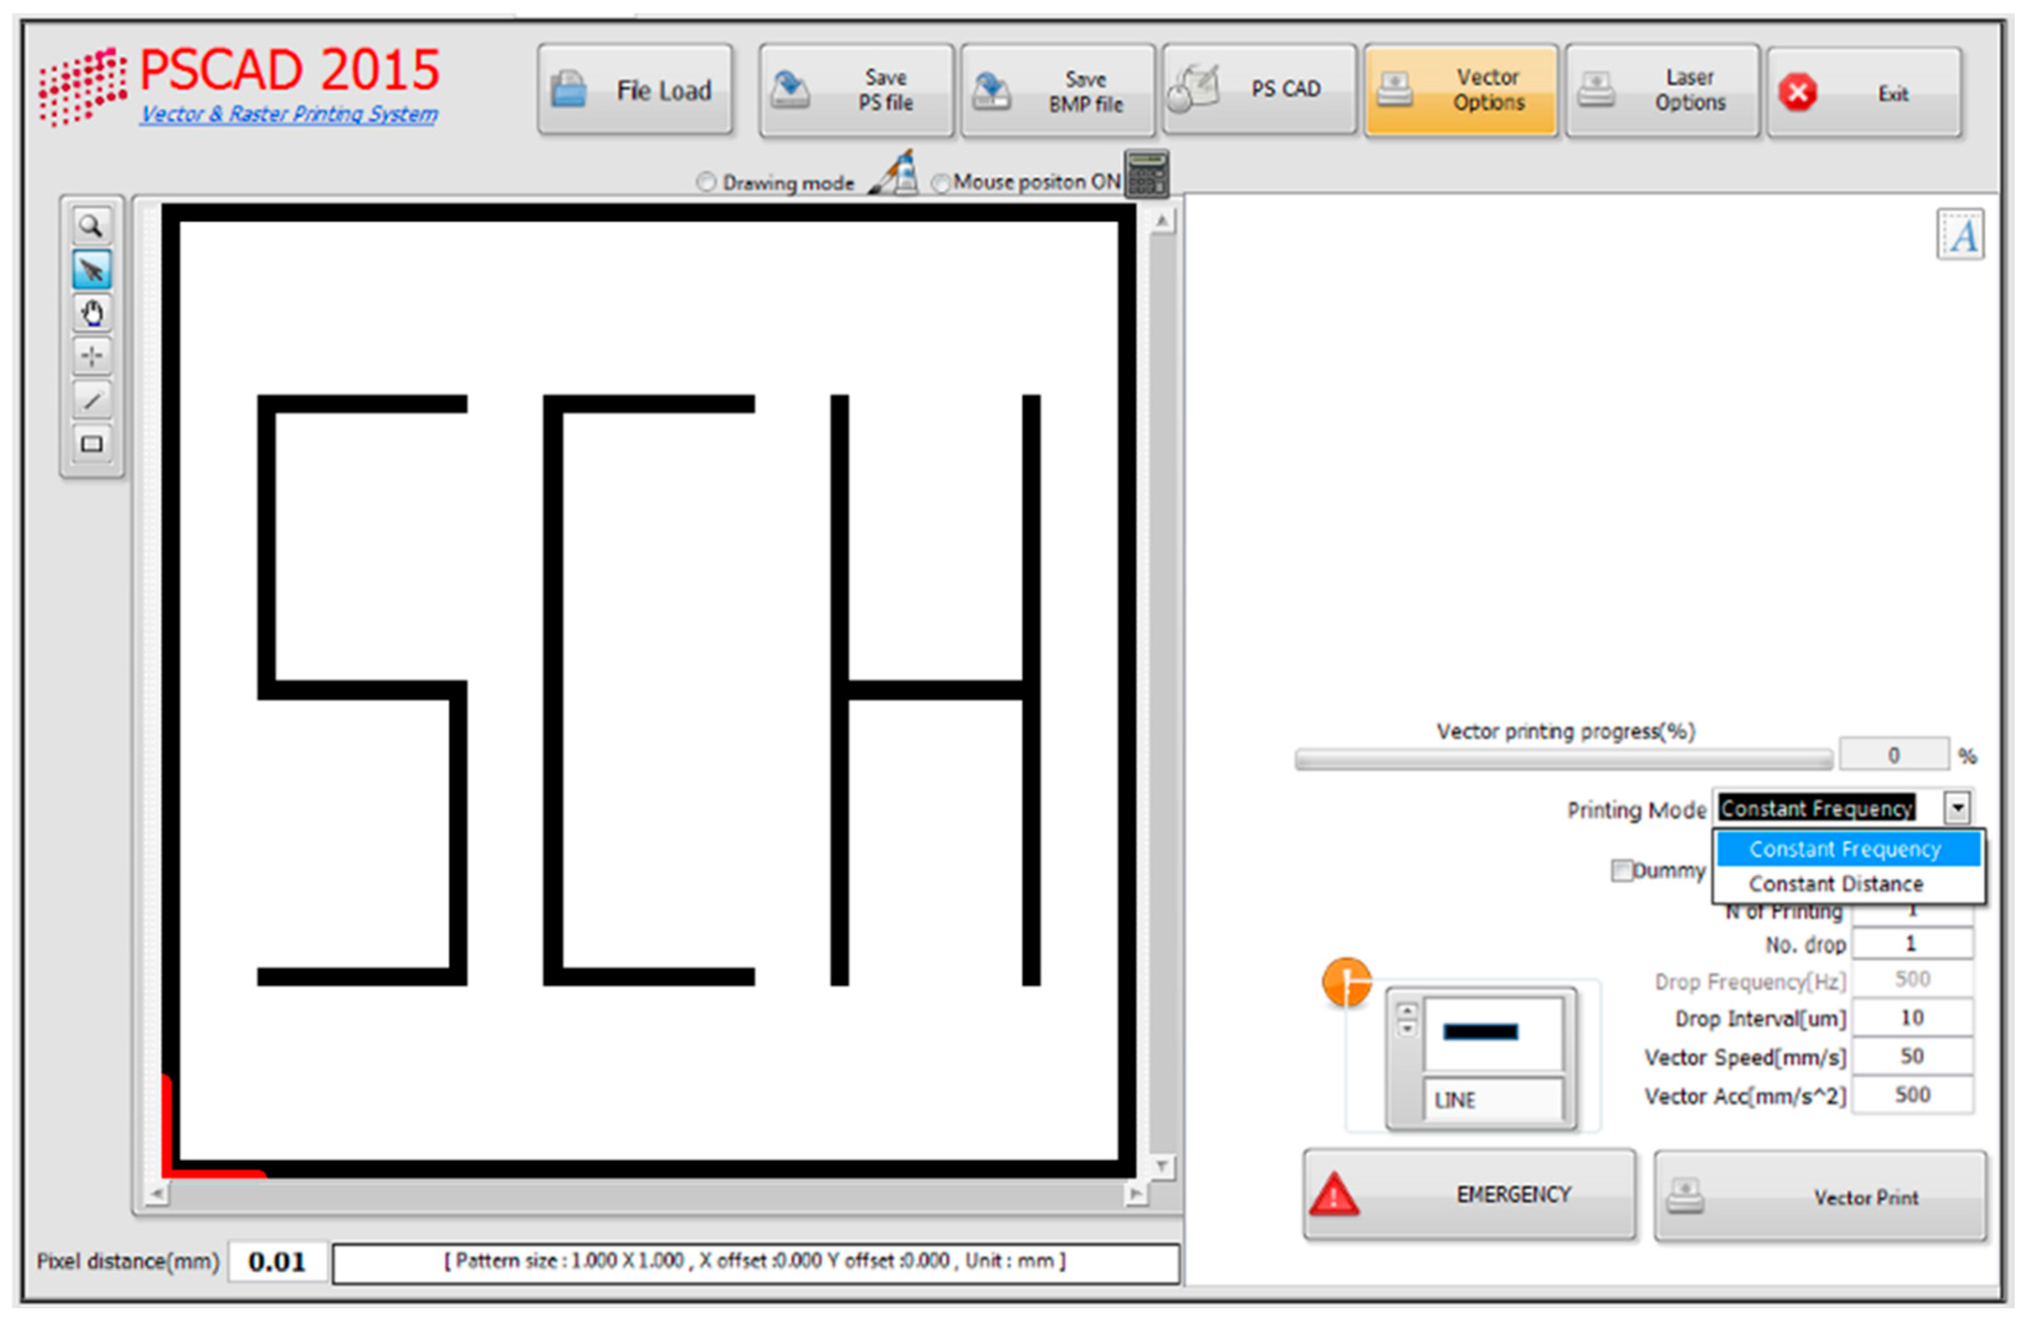Screen dimensions: 2027x1326
Task: Select the crosshair point tool
Action: (x=91, y=356)
